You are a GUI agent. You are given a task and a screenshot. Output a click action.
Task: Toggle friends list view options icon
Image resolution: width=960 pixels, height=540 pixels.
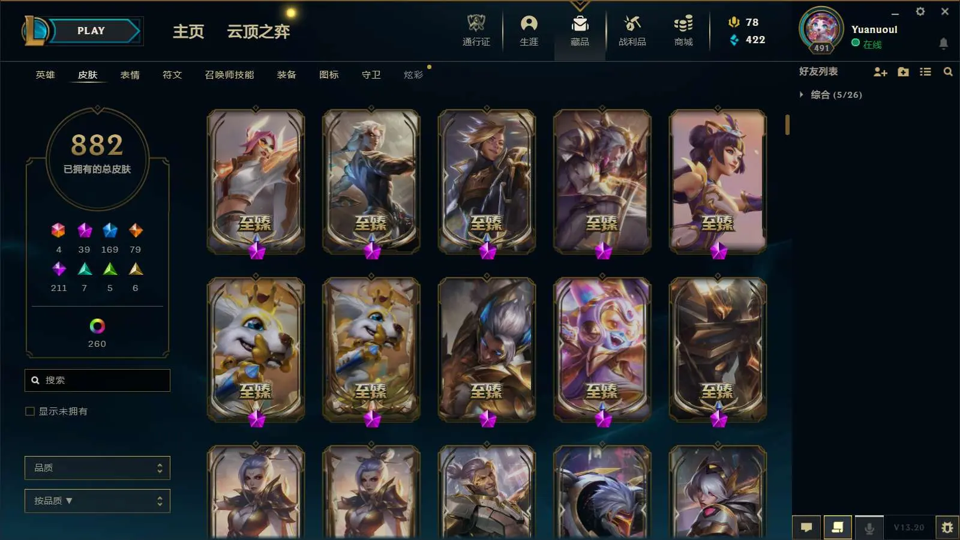[x=925, y=72]
